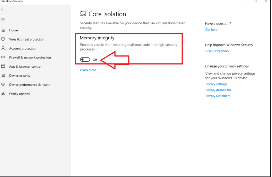
Task: Click Get help under Have a question
Action: click(211, 29)
